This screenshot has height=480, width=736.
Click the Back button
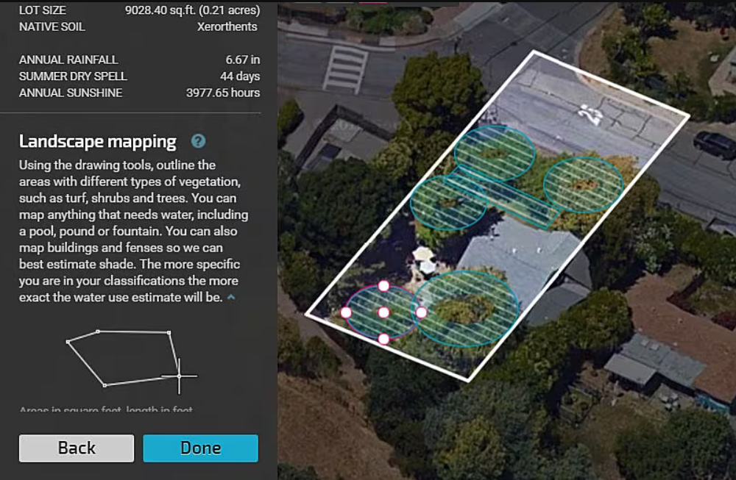pyautogui.click(x=77, y=448)
